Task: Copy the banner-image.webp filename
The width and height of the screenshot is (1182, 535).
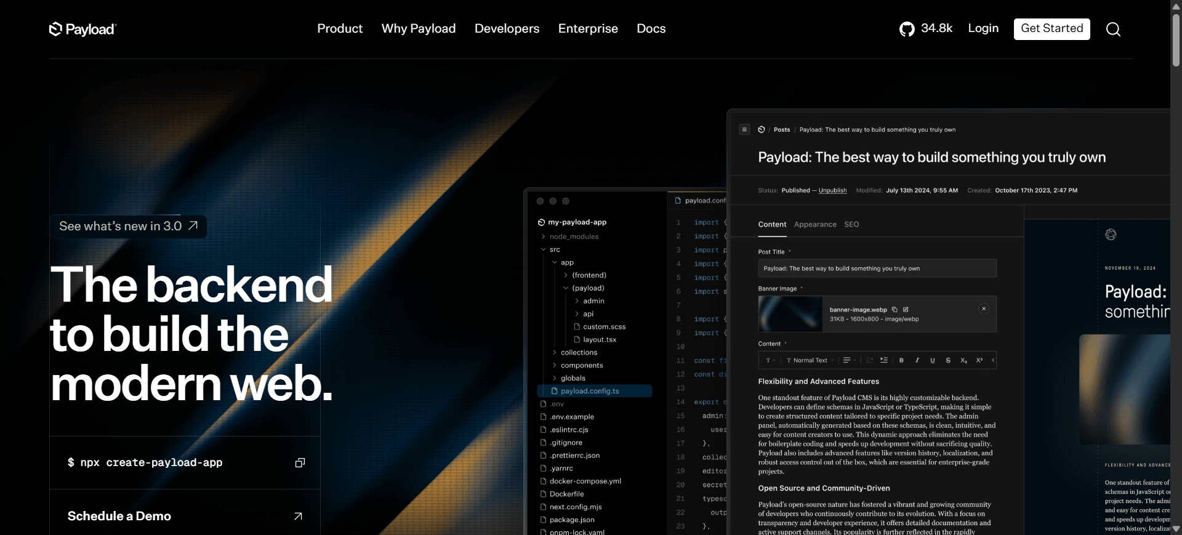Action: 895,310
